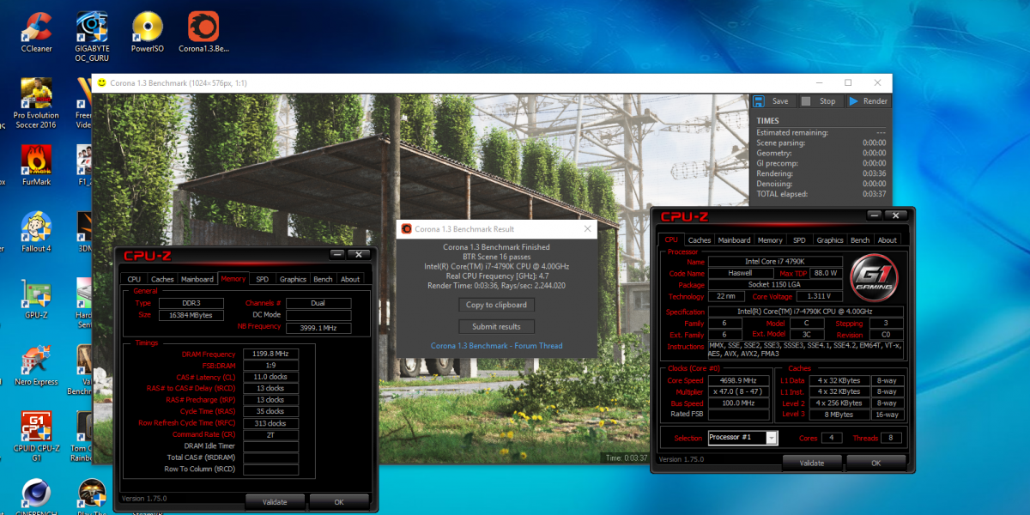This screenshot has width=1030, height=515.
Task: Select Memory tab in left CPU-Z window
Action: tap(233, 279)
